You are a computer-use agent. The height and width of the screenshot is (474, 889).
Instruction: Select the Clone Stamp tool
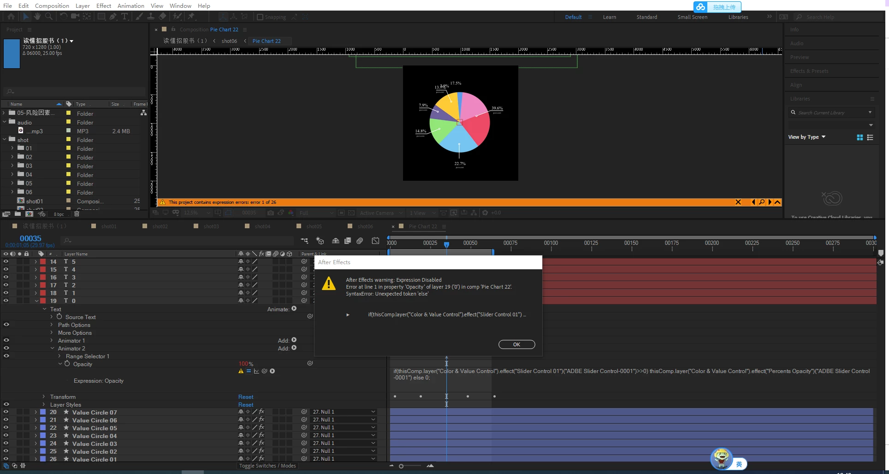[151, 17]
